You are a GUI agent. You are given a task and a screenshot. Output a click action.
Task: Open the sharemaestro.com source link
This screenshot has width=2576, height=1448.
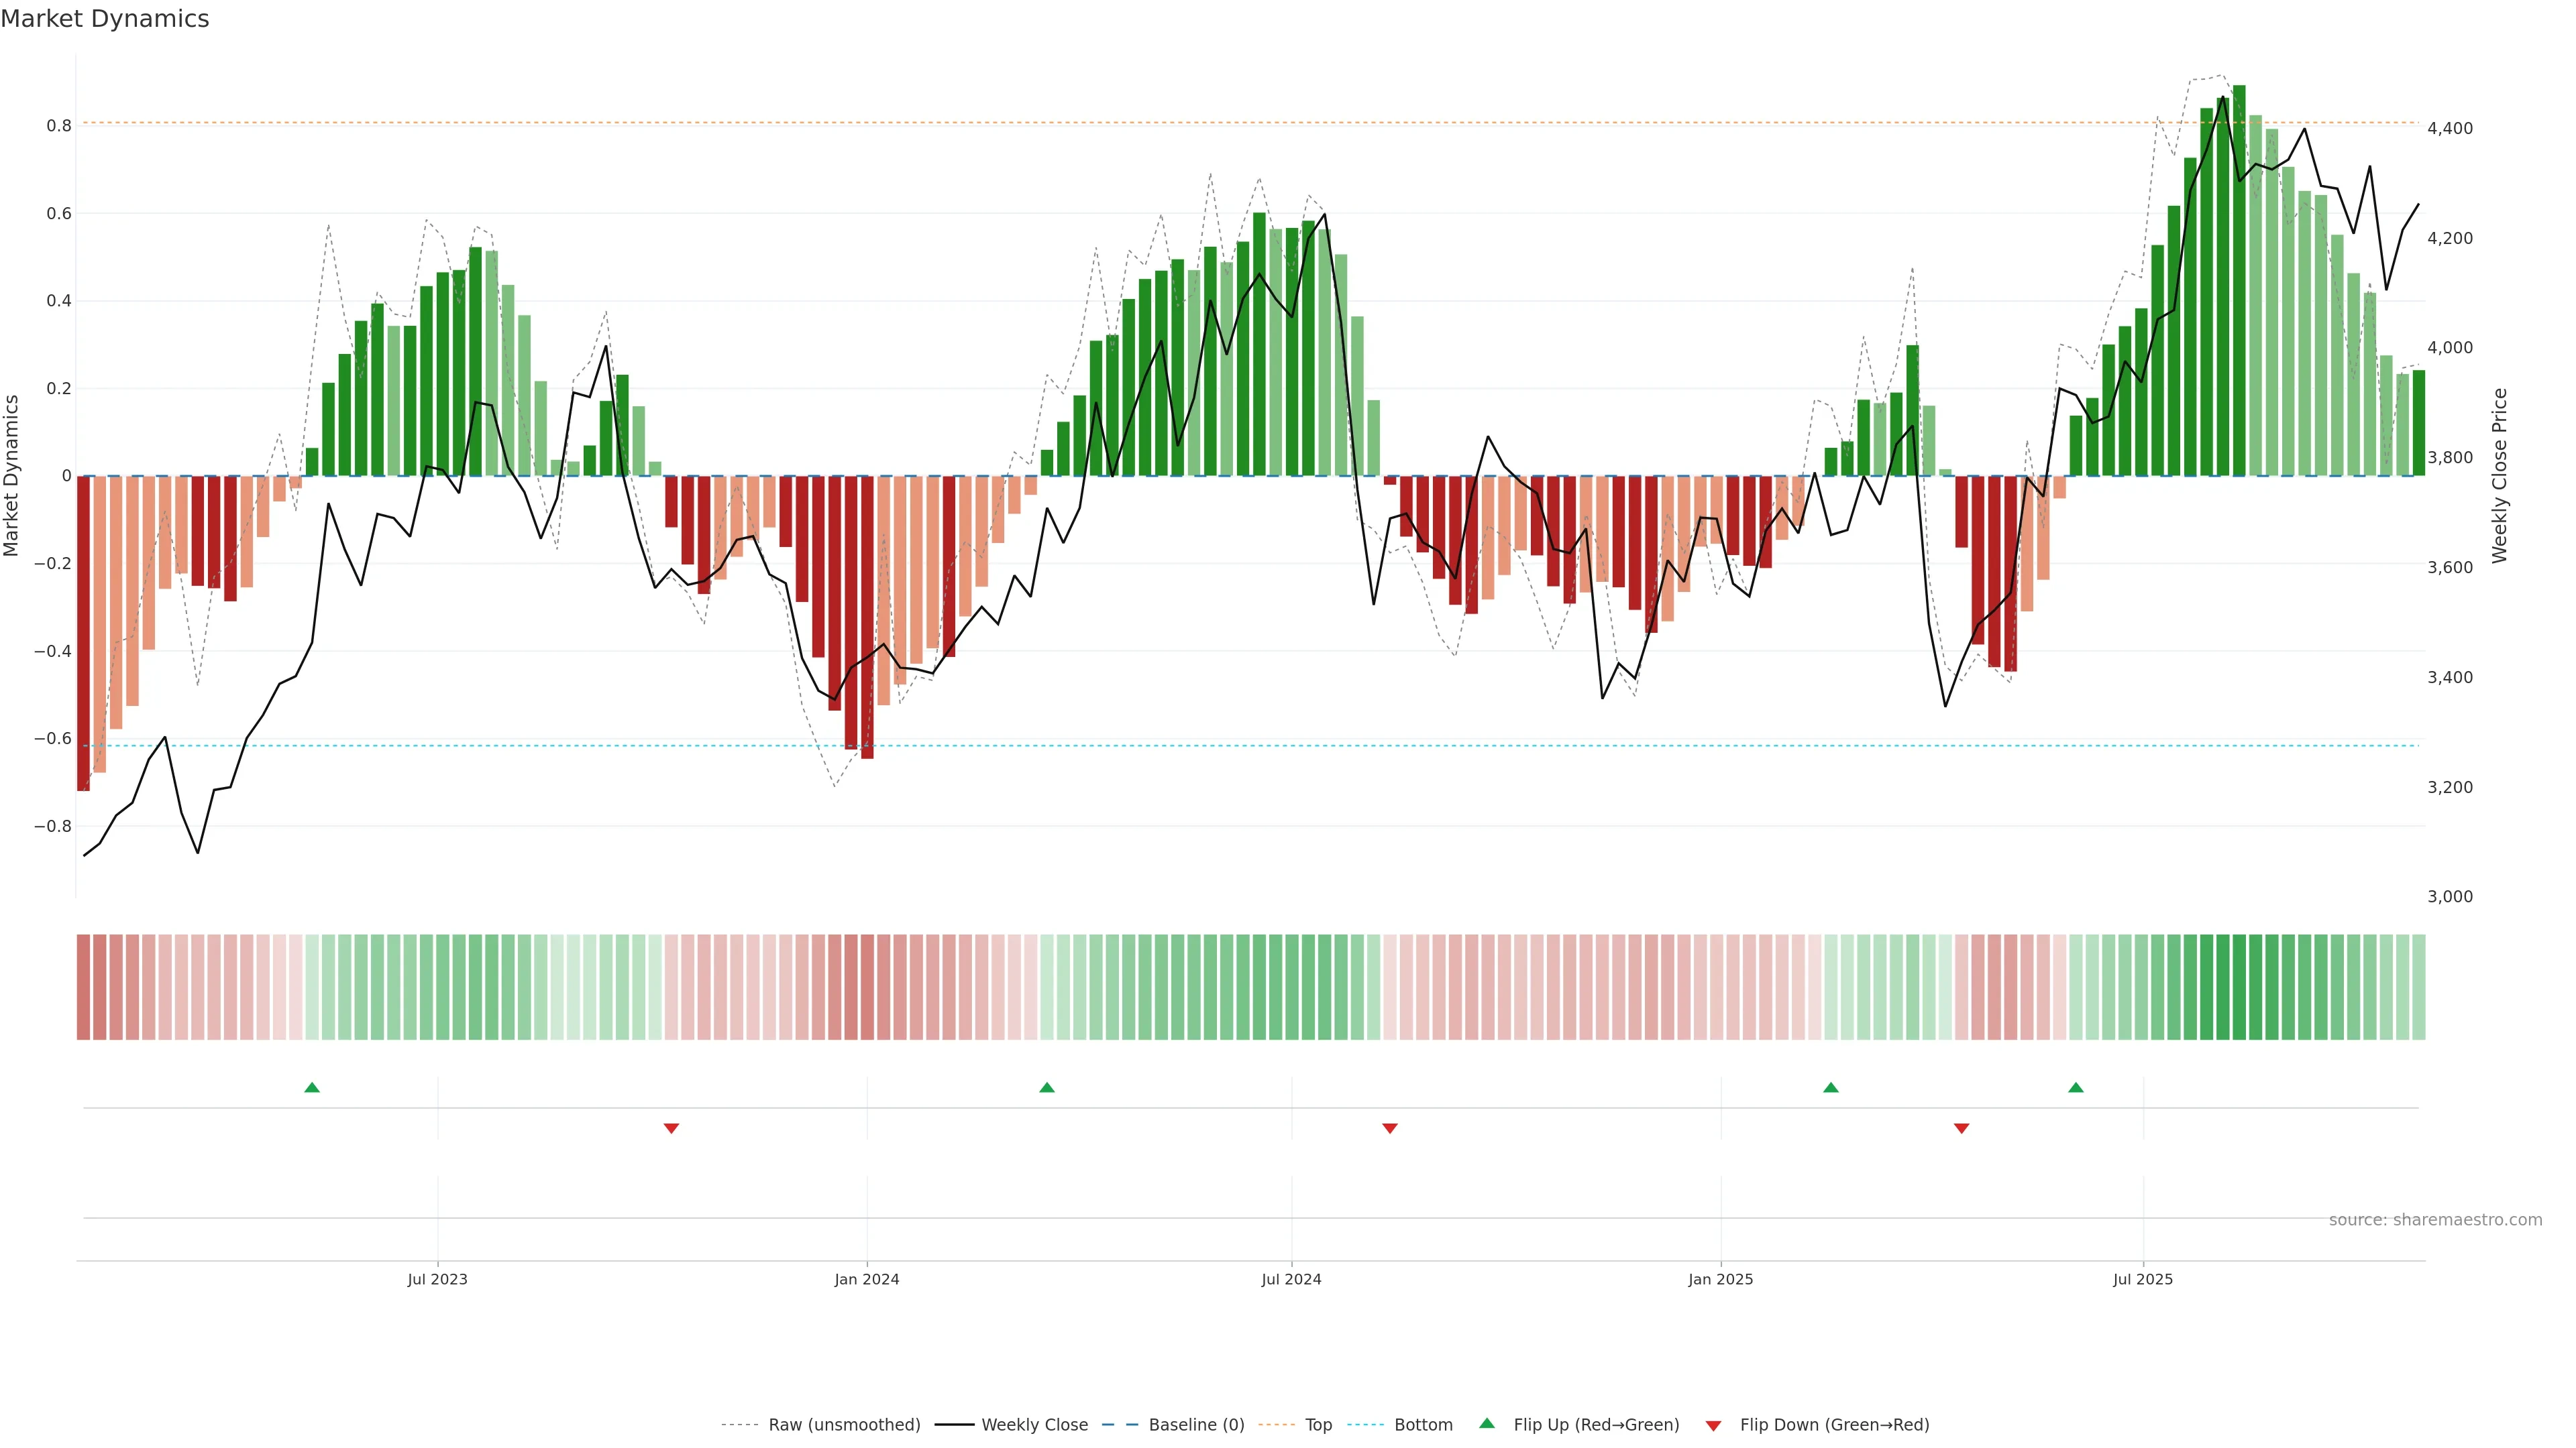pos(2435,1220)
